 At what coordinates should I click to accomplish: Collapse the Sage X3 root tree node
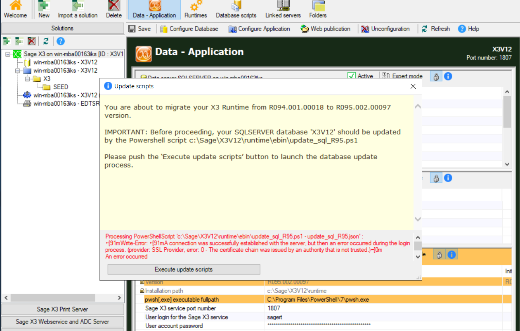(x=8, y=54)
